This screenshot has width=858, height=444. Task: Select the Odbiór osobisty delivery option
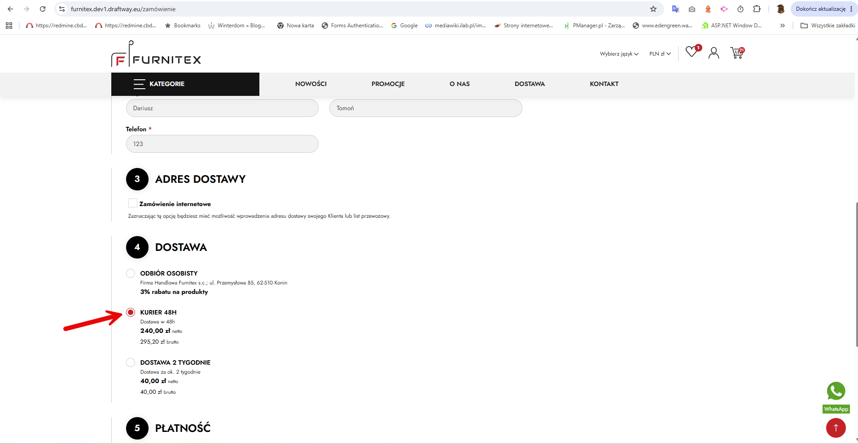pyautogui.click(x=131, y=273)
